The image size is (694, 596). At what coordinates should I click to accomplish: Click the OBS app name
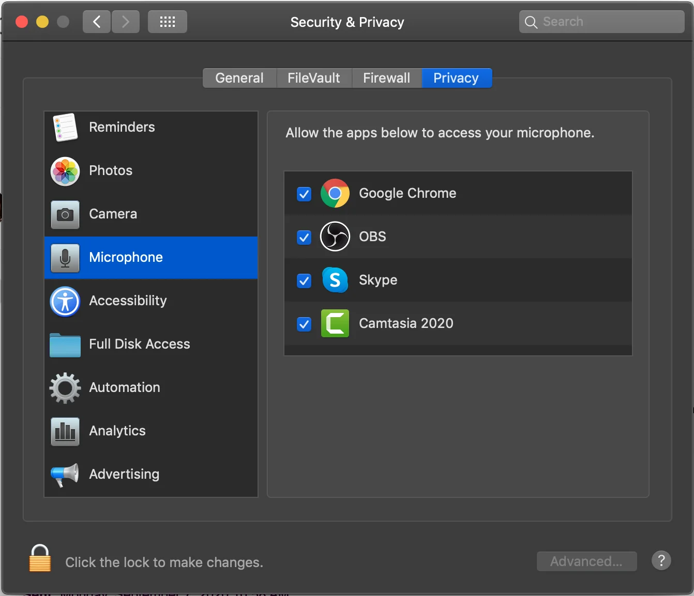coord(372,237)
